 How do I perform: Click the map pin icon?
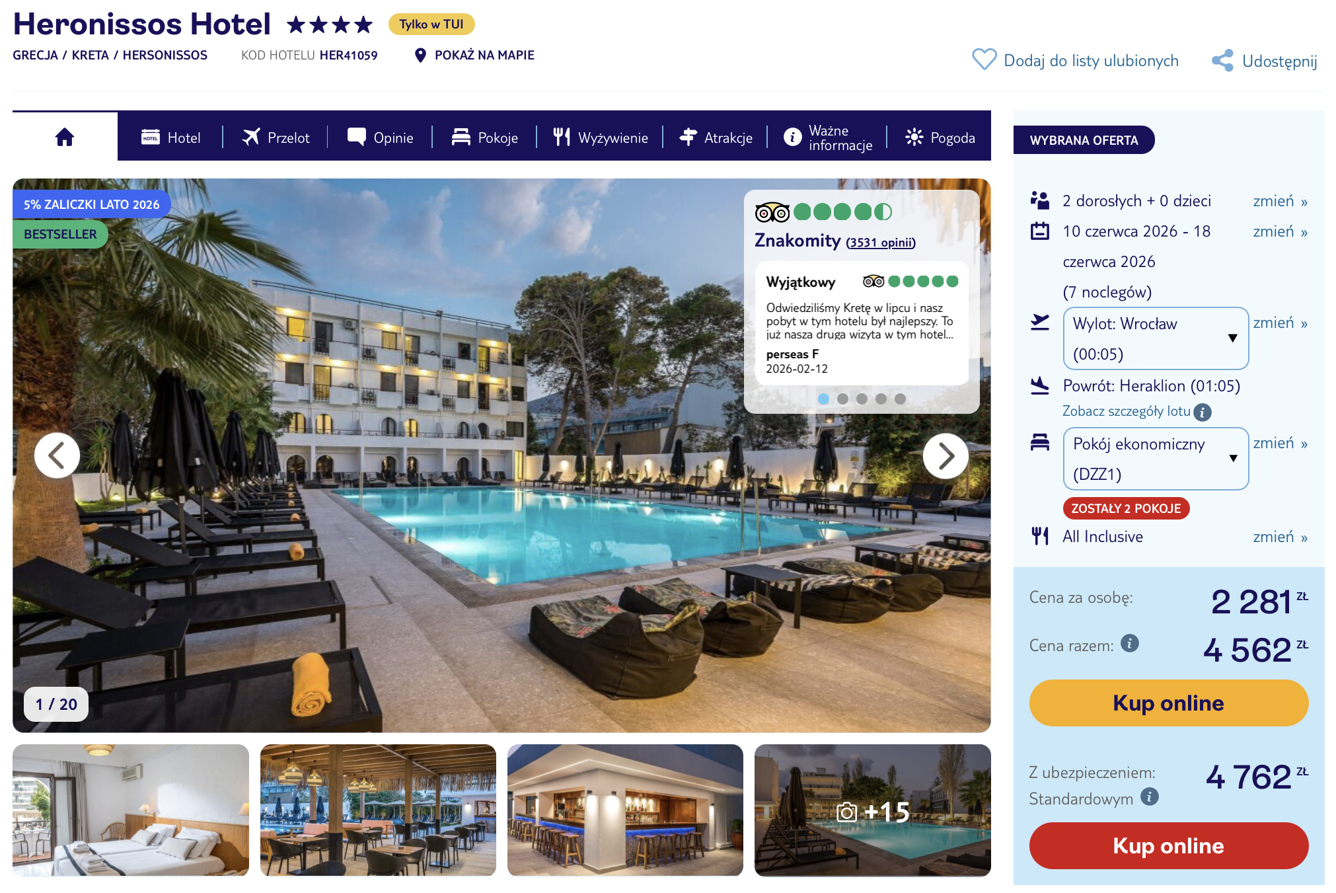(420, 55)
